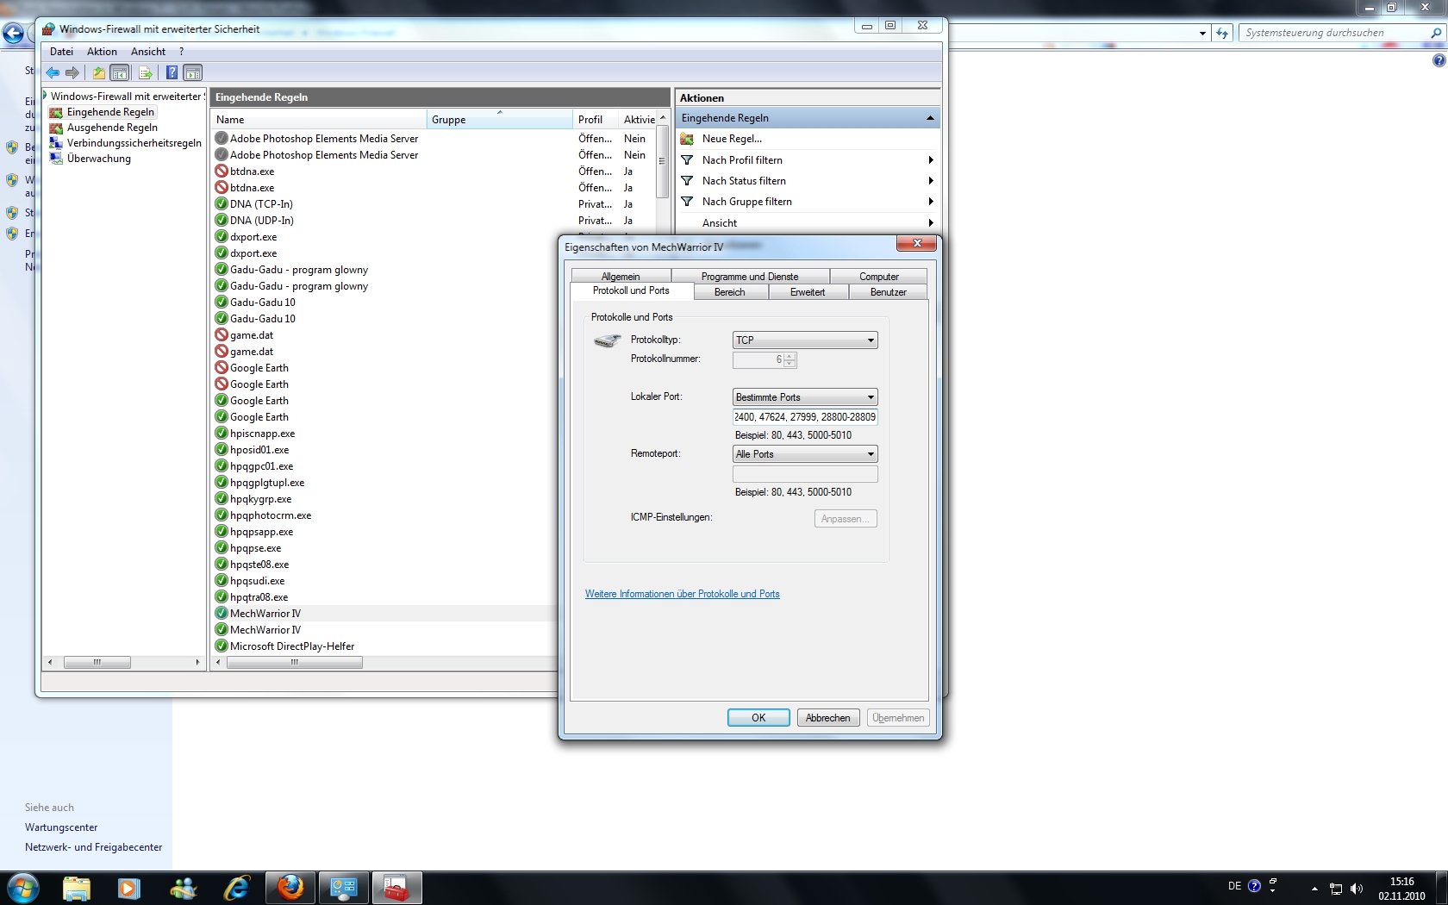Screen dimensions: 1448x905
Task: Open the Windows Start menu
Action: coord(22,887)
